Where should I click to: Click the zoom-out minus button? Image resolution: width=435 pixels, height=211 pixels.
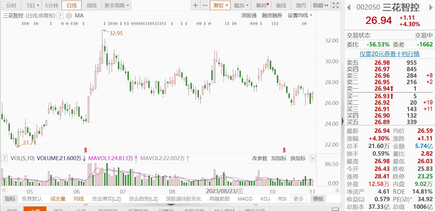(x=205, y=5)
